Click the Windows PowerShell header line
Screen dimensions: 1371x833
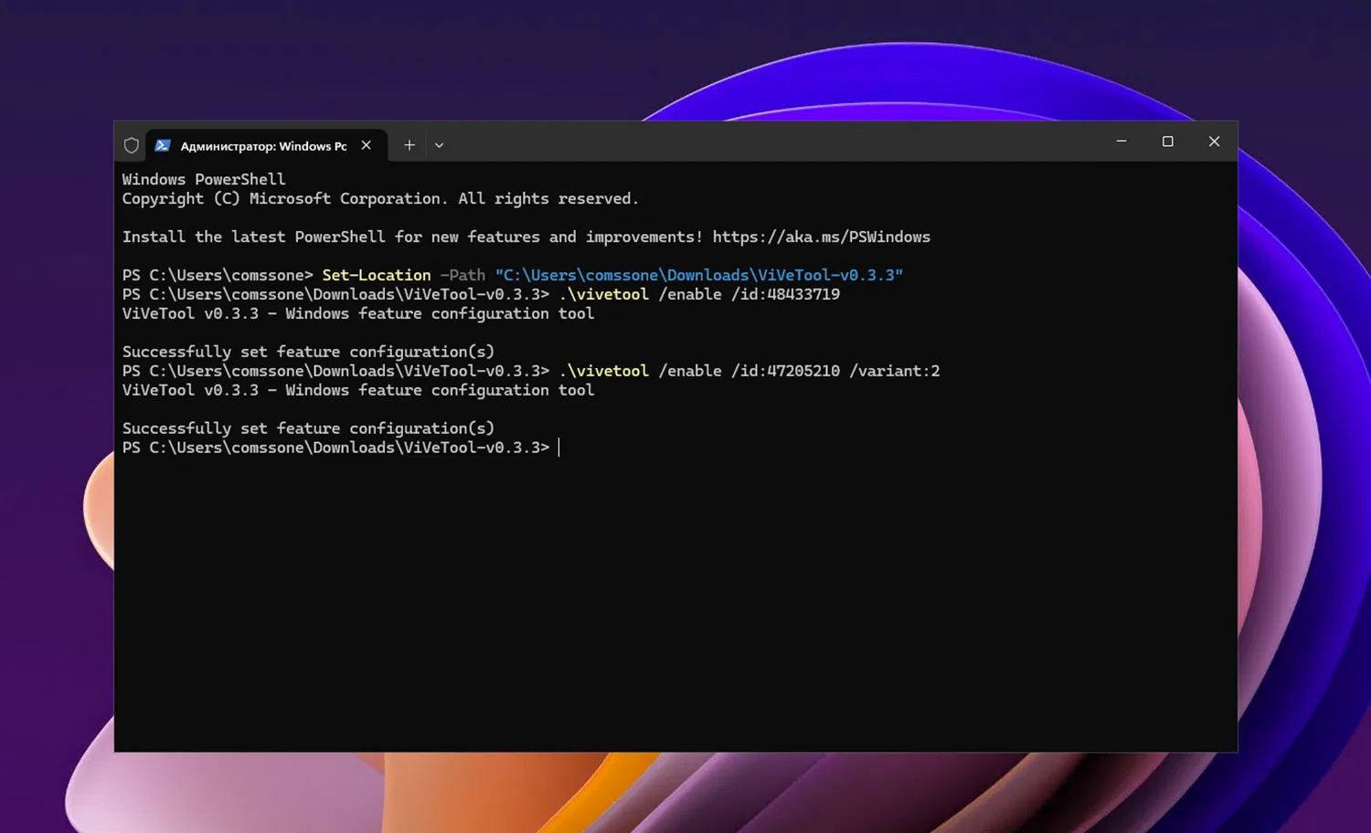204,179
